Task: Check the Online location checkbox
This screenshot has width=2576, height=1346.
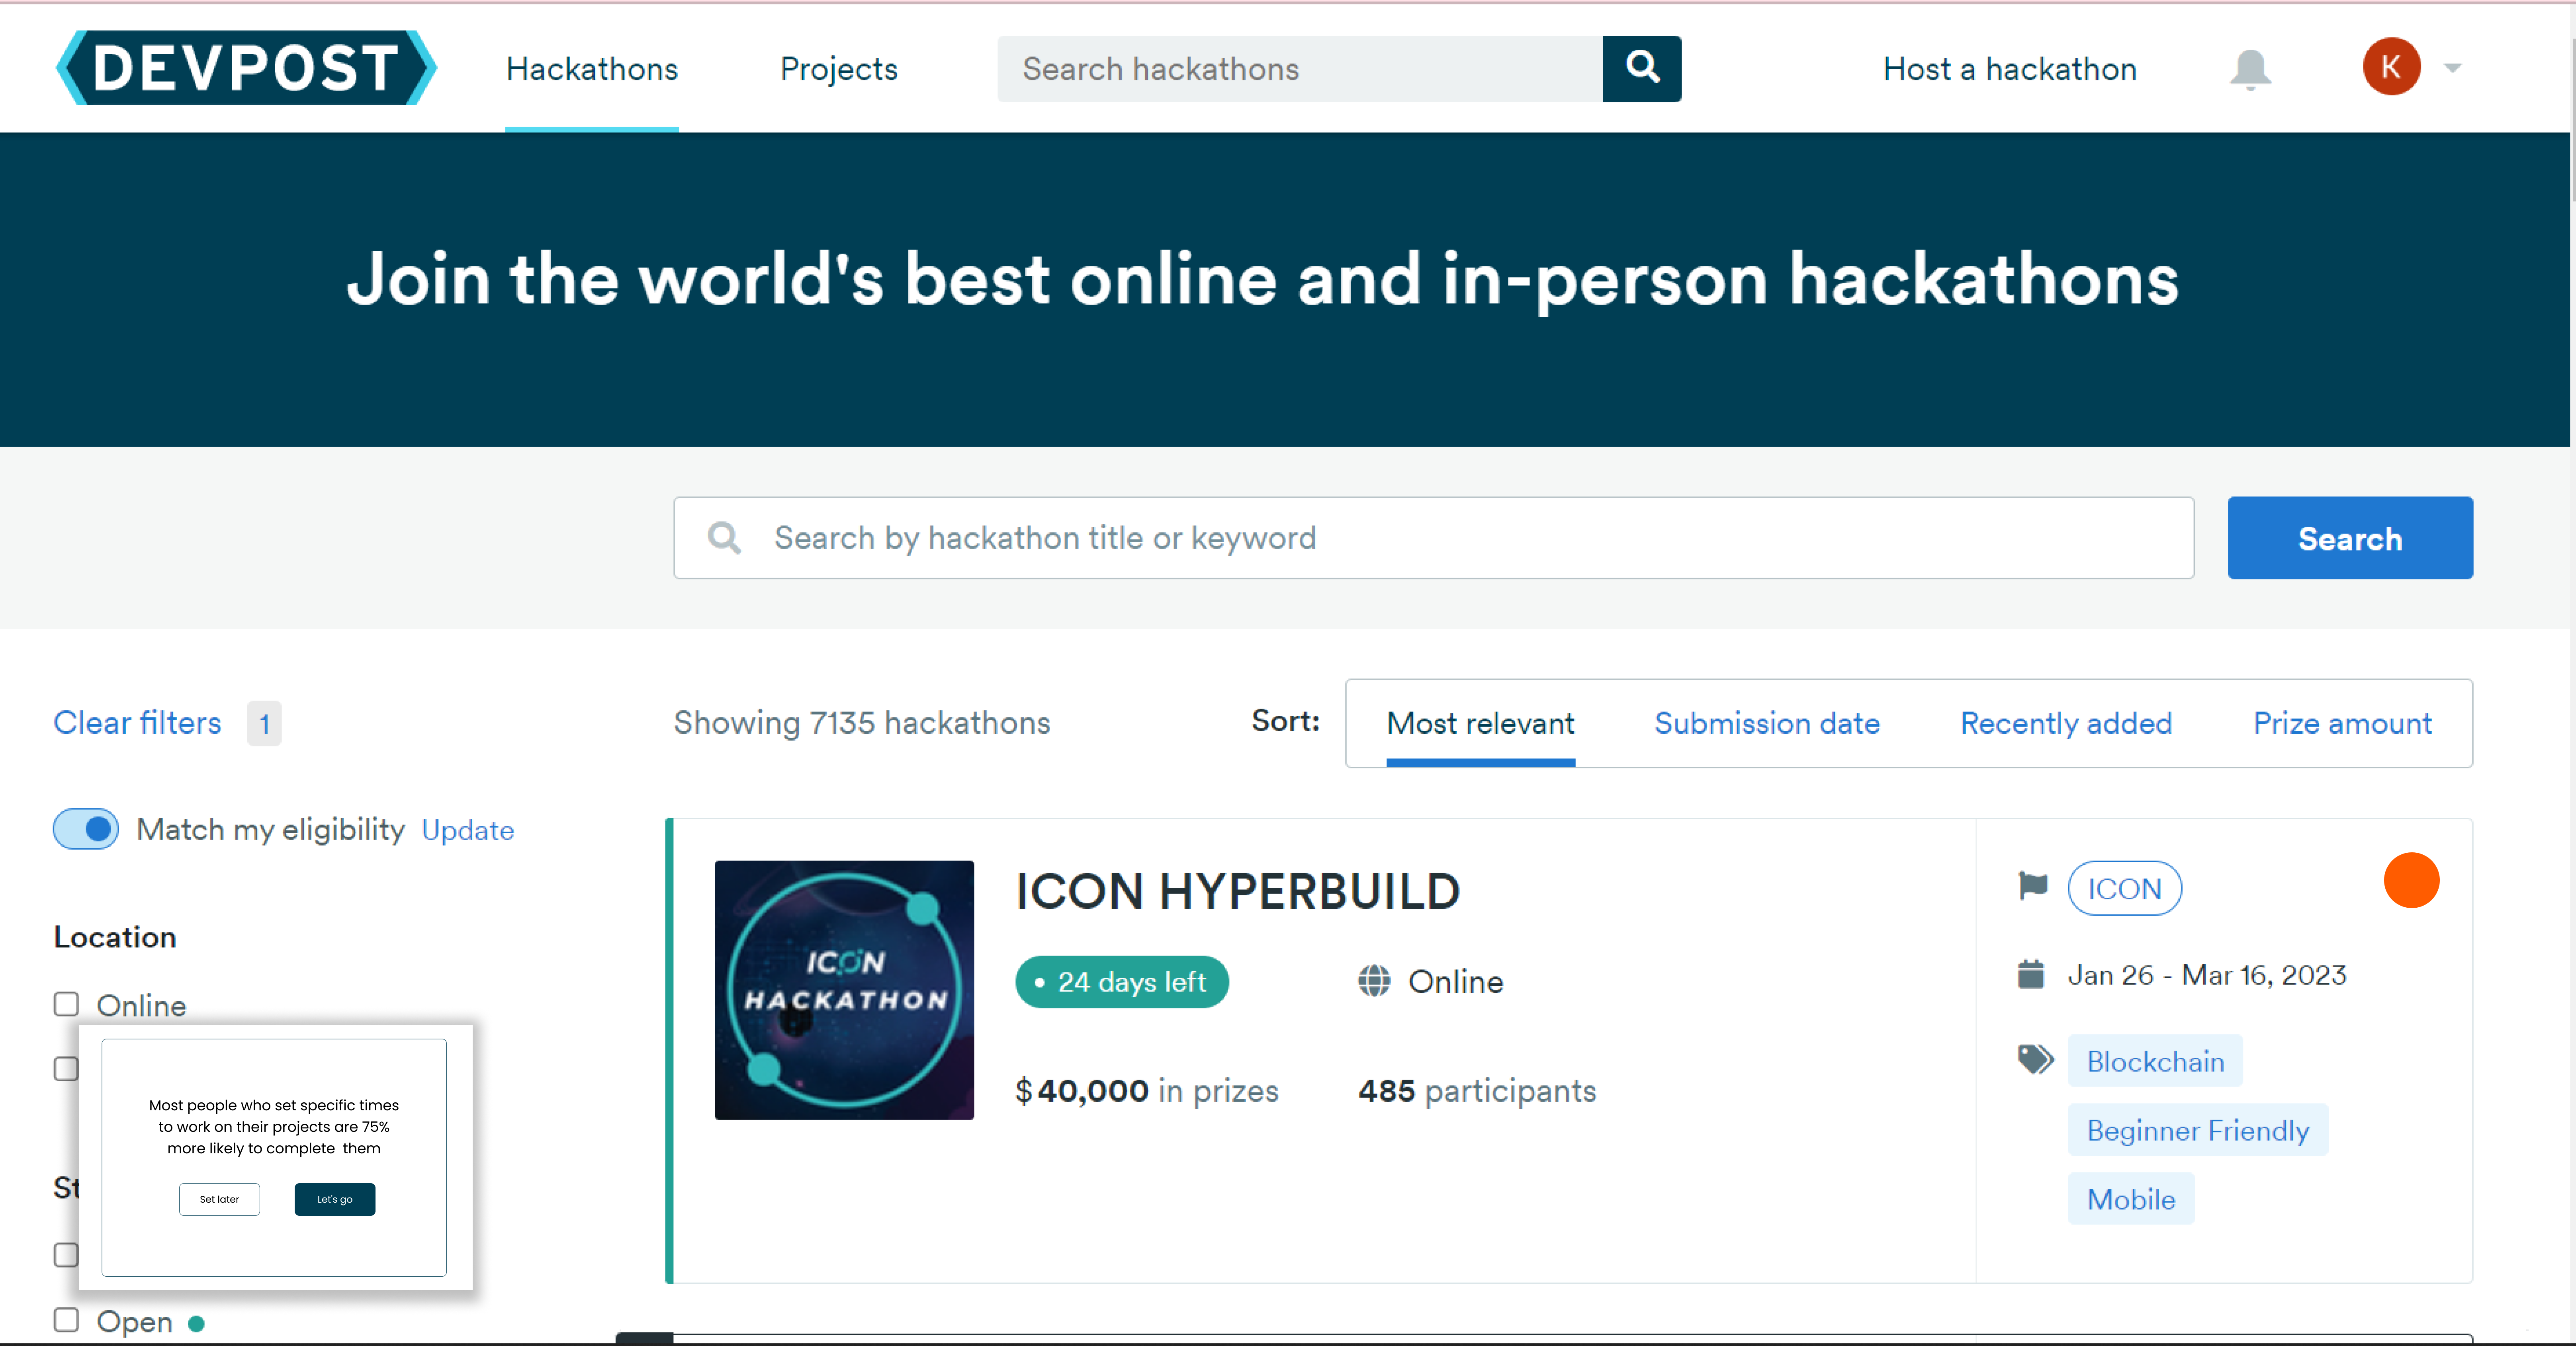Action: coord(66,1004)
